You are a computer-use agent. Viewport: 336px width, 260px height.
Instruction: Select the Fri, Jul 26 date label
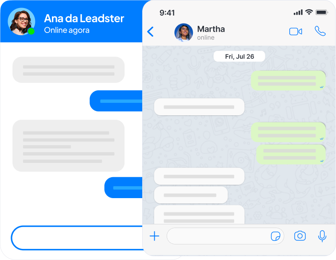(239, 57)
